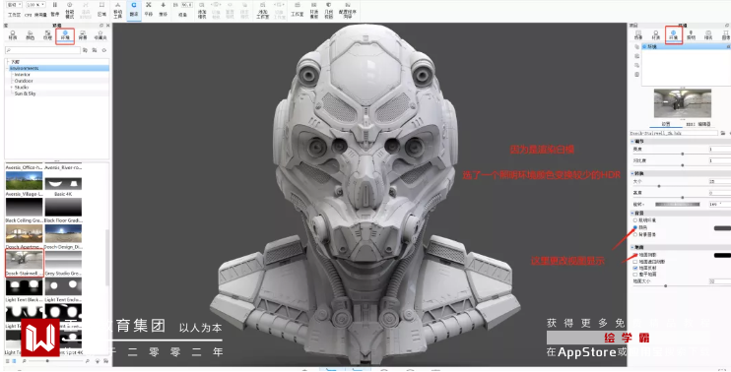Open the Studios (工作室) toolbar icon
The image size is (731, 372).
[297, 9]
